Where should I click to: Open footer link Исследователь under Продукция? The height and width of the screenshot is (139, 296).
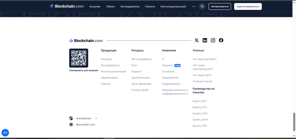coord(110,65)
